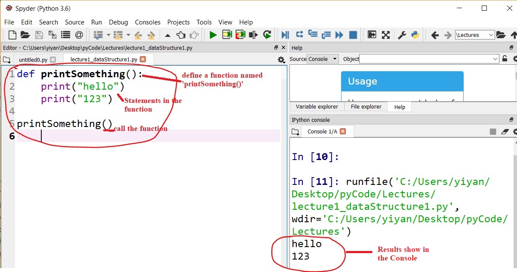Switch to the File explorer tab

(366, 106)
